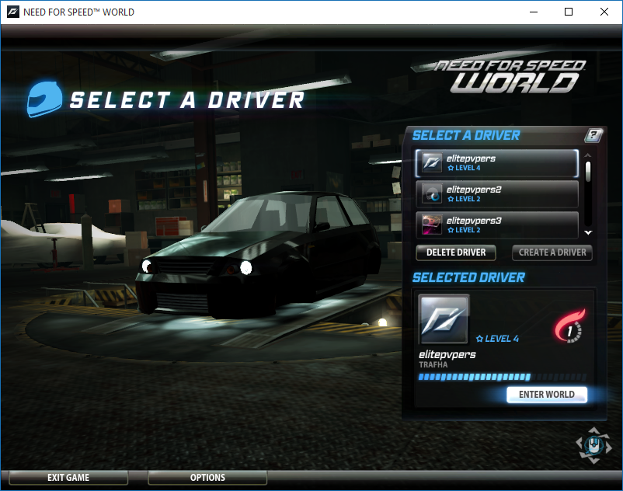This screenshot has width=623, height=491.
Task: Click the elitepvpers2 driver avatar icon
Action: (x=432, y=193)
